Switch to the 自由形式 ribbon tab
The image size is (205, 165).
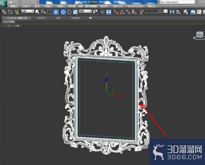click(x=41, y=18)
